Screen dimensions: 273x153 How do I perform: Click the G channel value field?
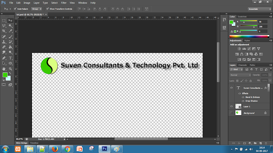[x=263, y=26]
